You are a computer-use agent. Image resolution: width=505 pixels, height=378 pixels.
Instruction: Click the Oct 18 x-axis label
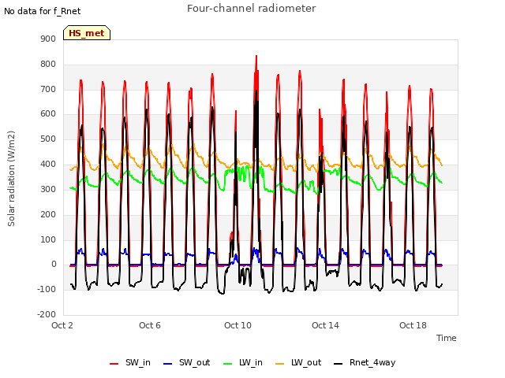(x=413, y=325)
